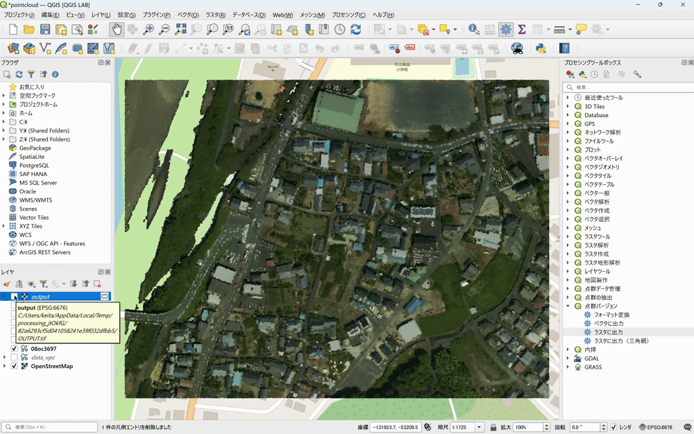
Task: Zoom to native resolution 1:1 icon
Action: click(228, 30)
